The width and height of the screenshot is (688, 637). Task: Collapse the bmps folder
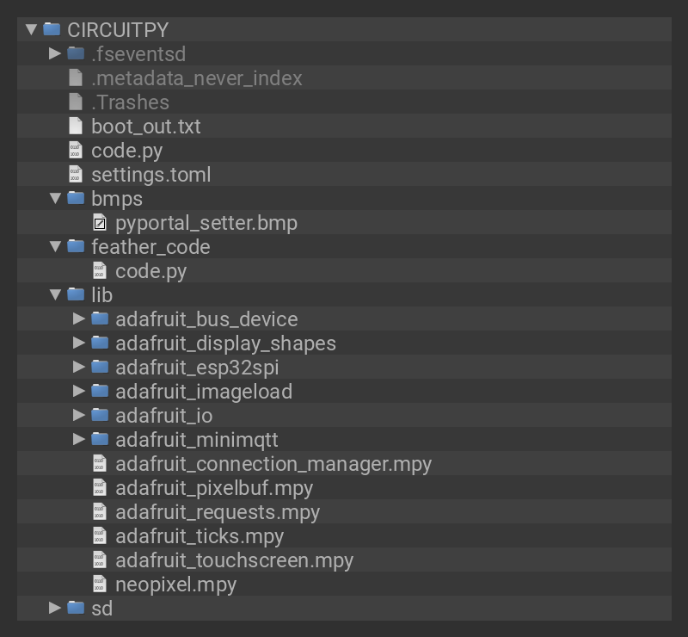coord(55,199)
